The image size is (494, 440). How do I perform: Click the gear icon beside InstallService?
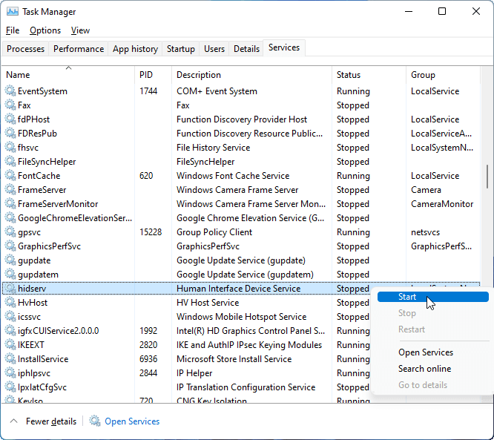[10, 358]
